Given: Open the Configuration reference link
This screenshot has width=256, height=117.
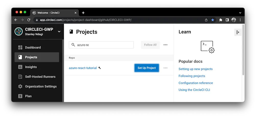Looking at the screenshot, I should (x=196, y=83).
